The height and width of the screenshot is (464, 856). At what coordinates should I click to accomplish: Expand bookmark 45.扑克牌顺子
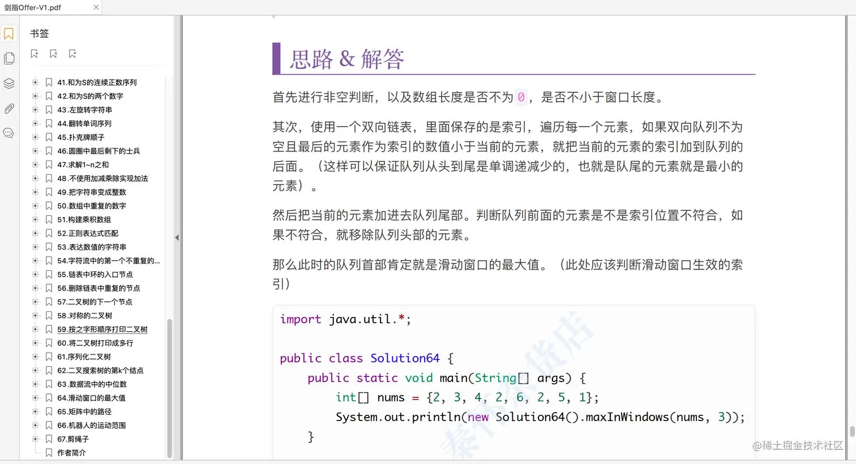click(x=35, y=137)
